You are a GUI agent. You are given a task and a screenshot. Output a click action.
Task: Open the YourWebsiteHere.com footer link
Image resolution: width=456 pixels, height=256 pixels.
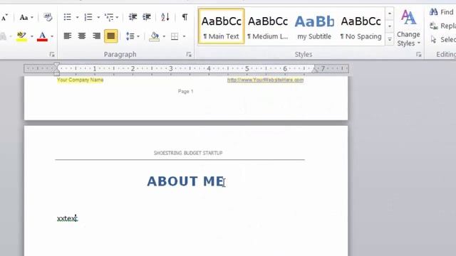coord(265,80)
